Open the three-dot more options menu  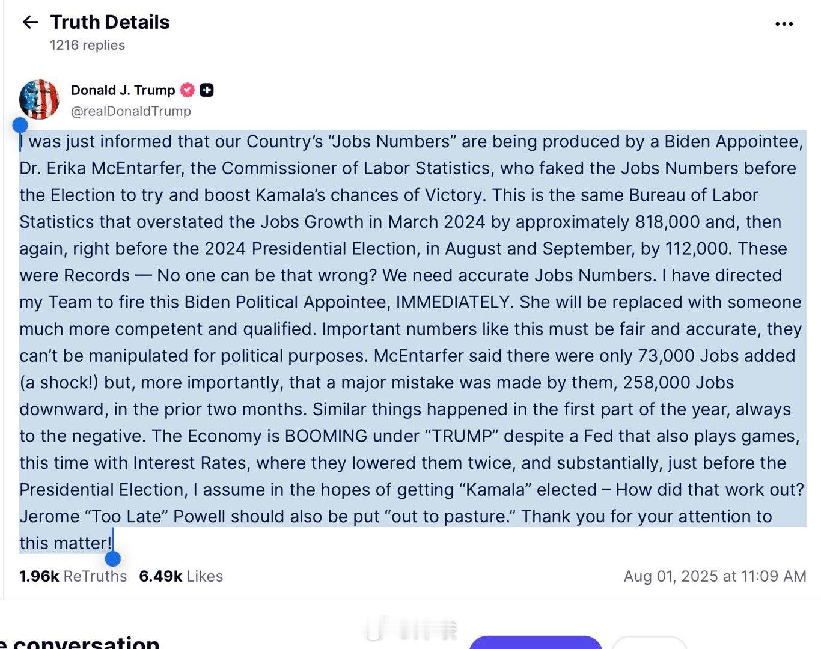784,24
